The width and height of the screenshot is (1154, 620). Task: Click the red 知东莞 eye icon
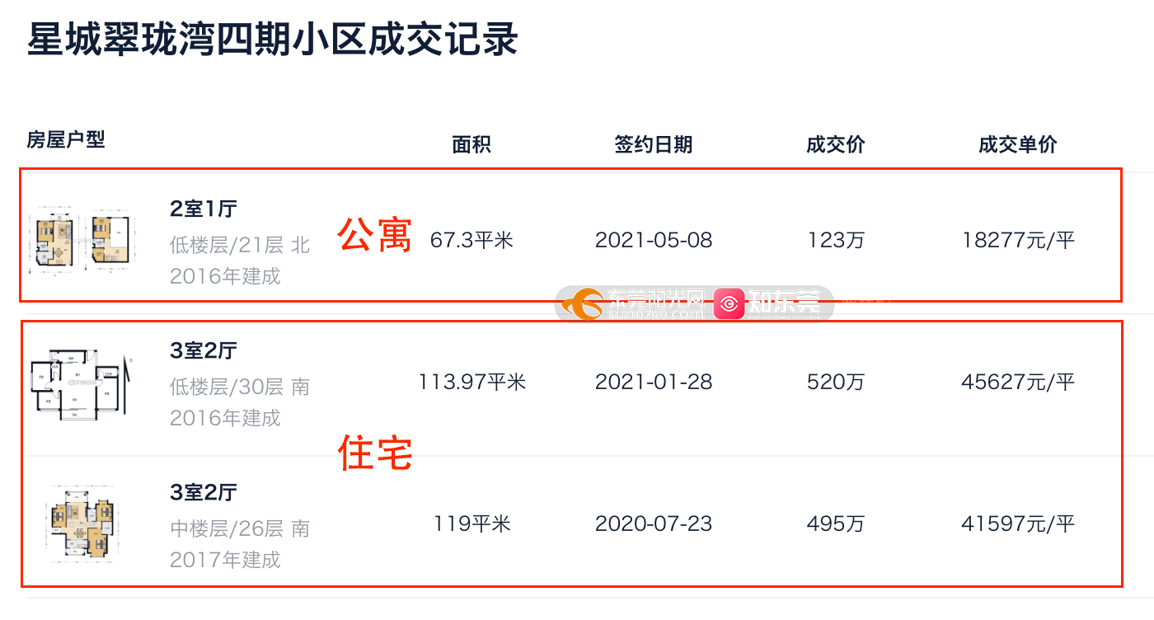click(x=729, y=304)
